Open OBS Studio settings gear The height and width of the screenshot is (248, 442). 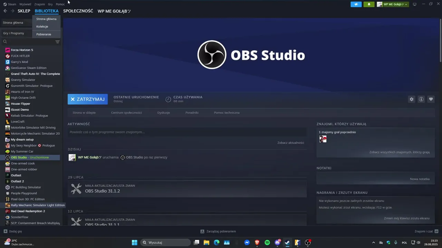point(412,99)
